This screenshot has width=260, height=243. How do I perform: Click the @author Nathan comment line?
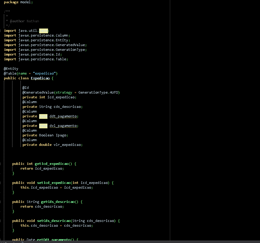(x=24, y=21)
